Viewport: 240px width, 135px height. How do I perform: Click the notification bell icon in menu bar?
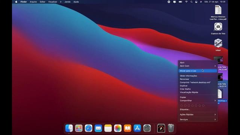174,2
